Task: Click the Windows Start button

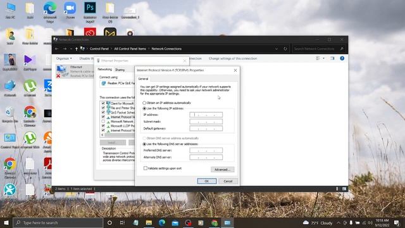Action: pyautogui.click(x=6, y=222)
